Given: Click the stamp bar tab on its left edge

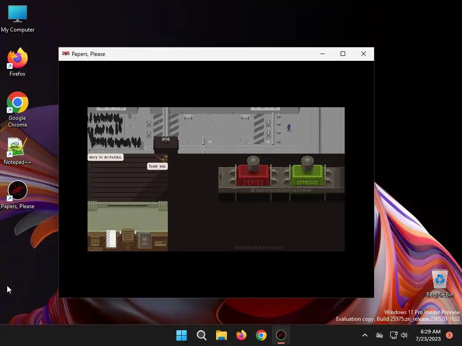Looking at the screenshot, I should click(x=221, y=178).
